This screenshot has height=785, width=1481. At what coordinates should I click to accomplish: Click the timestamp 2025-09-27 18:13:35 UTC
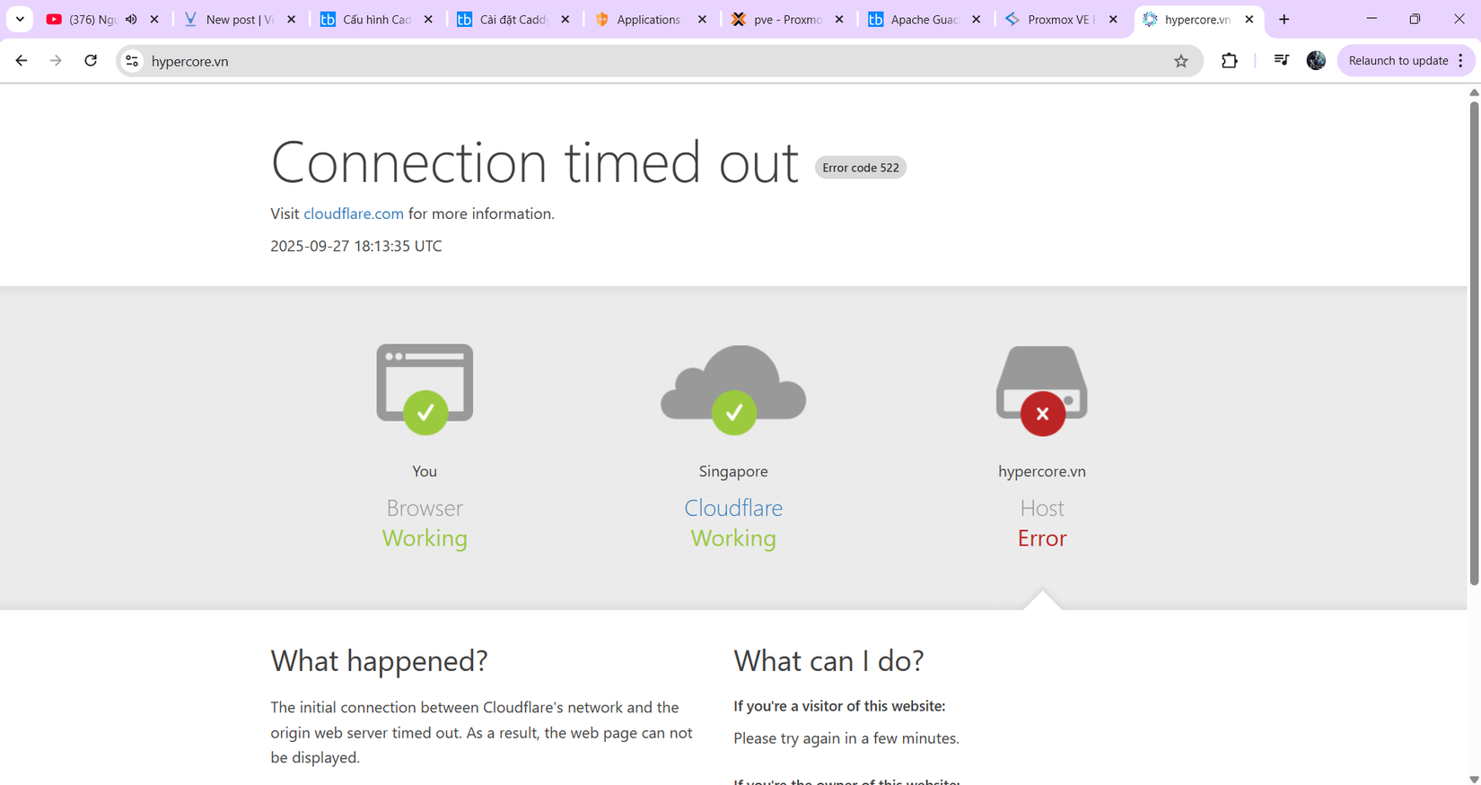[356, 246]
